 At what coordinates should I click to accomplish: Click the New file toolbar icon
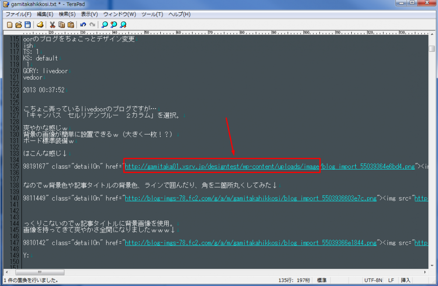(x=10, y=25)
